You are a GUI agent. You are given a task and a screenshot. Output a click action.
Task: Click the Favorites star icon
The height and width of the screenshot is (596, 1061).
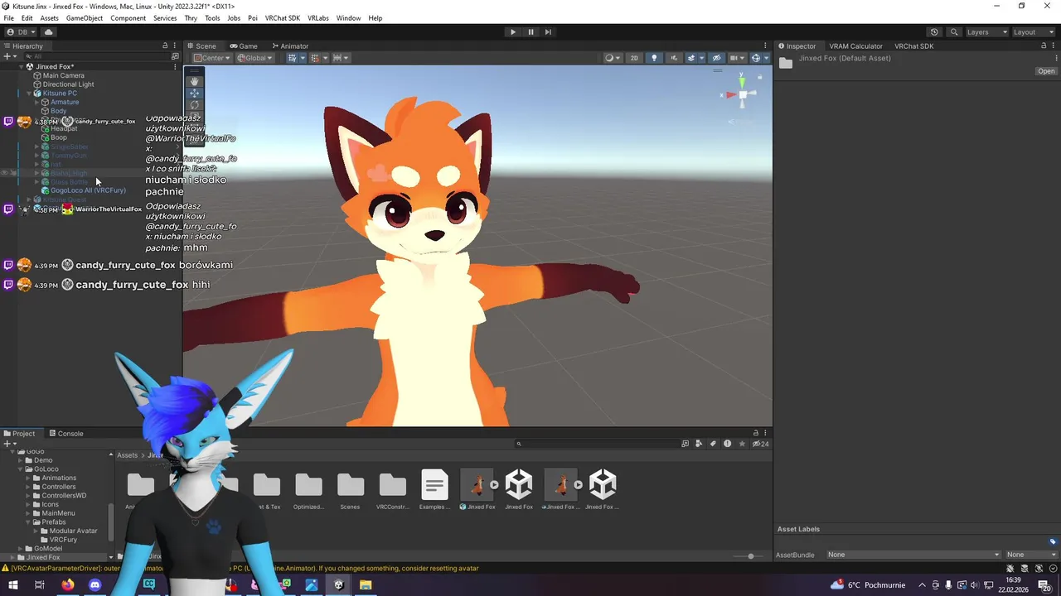[x=742, y=444]
